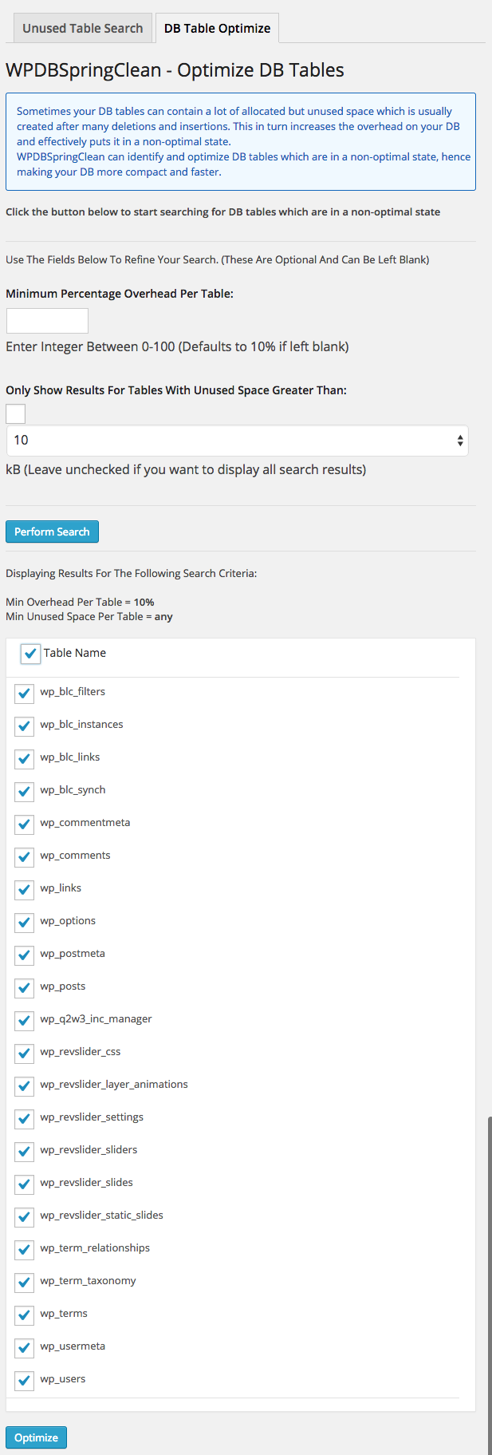Toggle the Table Name select-all checkbox

[x=30, y=654]
